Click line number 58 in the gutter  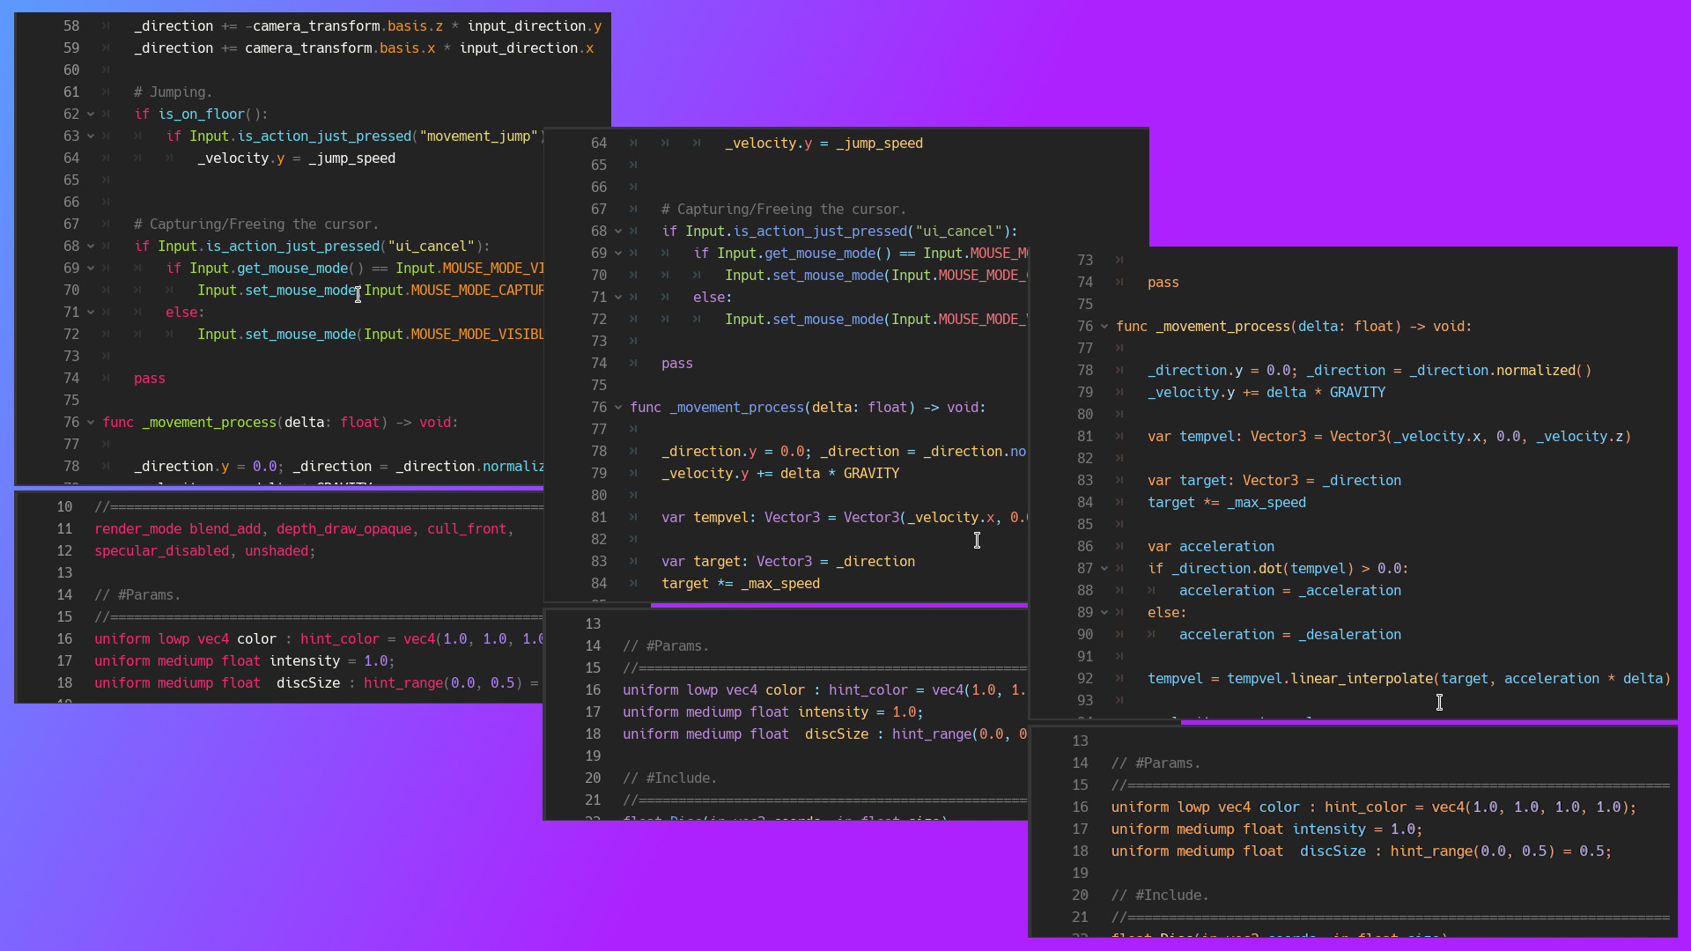pos(71,26)
